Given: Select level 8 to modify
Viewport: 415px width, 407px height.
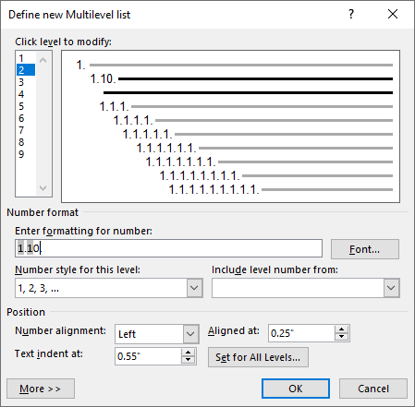Looking at the screenshot, I should [26, 142].
